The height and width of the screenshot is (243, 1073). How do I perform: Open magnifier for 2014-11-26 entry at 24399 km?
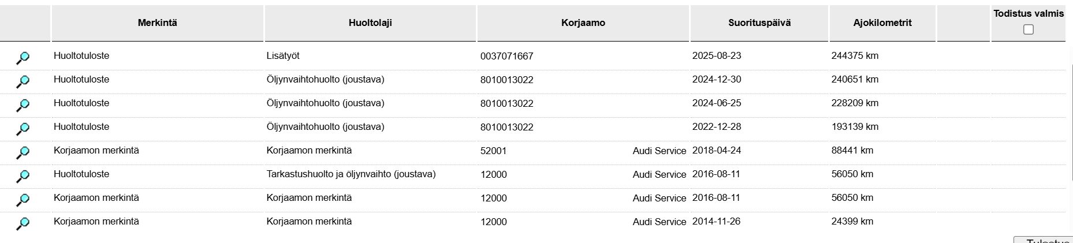(x=23, y=223)
